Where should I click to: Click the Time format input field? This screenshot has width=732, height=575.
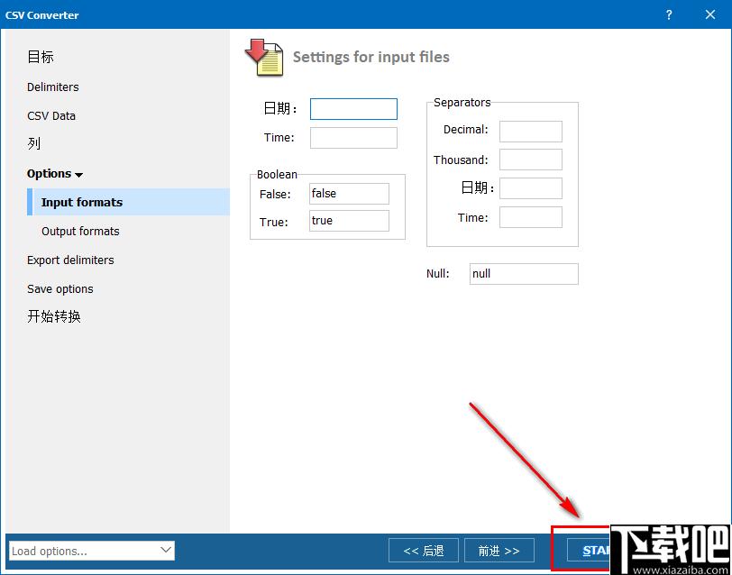(x=354, y=138)
